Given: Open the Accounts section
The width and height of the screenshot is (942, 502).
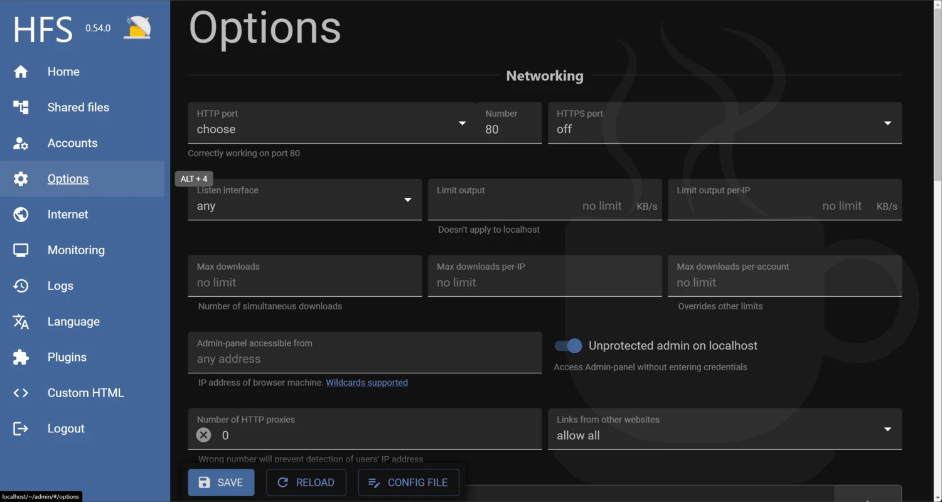Looking at the screenshot, I should (72, 143).
